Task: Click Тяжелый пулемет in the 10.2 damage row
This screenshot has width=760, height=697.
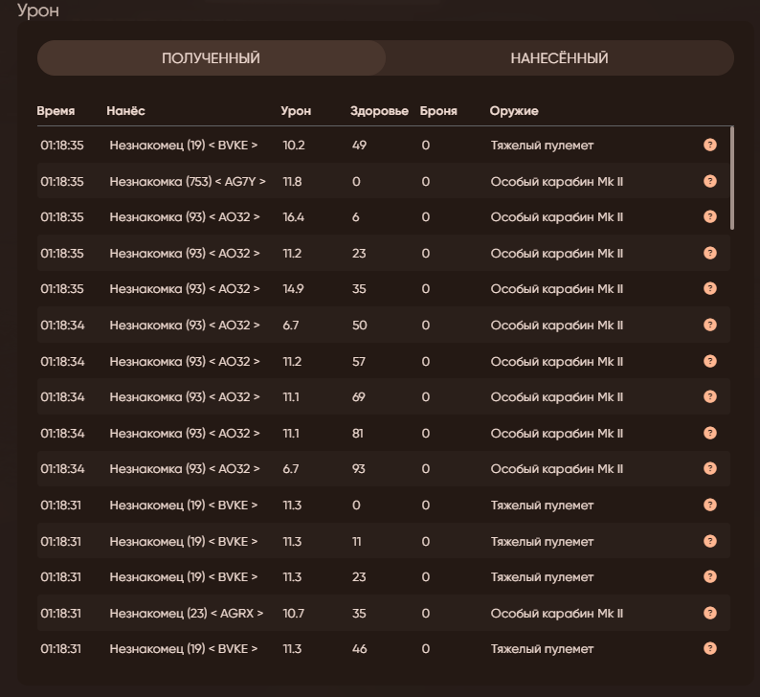Action: (x=543, y=146)
